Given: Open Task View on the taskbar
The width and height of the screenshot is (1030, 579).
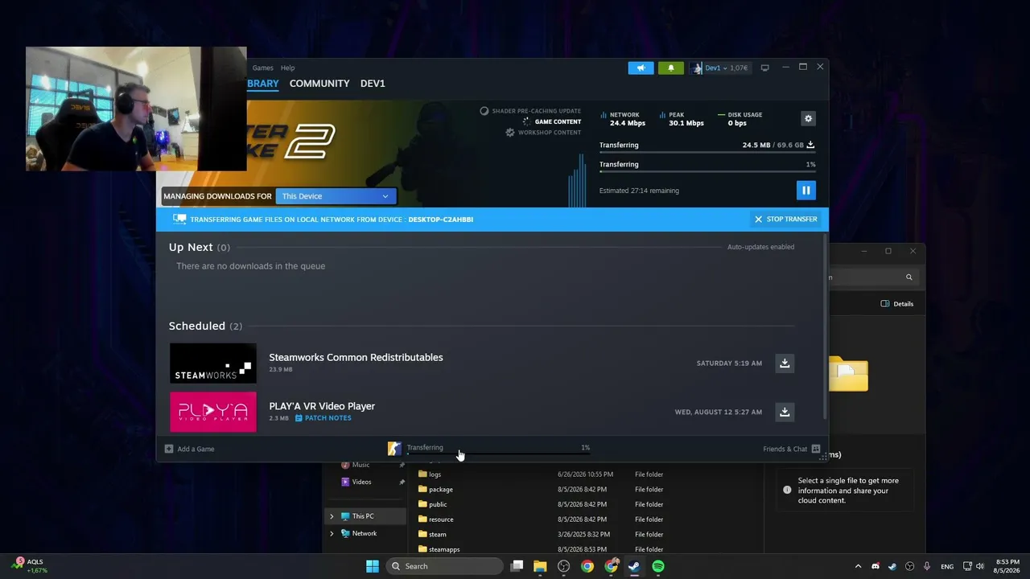Looking at the screenshot, I should [517, 566].
